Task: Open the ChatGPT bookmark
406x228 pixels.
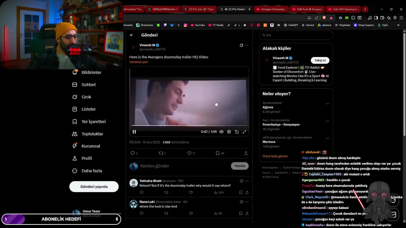Action: point(291,25)
